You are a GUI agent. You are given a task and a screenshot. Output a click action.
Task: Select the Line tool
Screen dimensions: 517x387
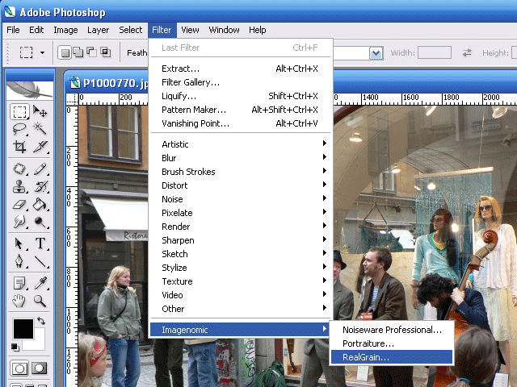click(x=40, y=261)
